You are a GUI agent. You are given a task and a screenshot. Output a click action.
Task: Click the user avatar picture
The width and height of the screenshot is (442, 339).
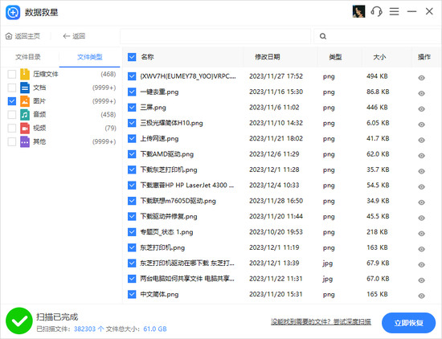359,11
